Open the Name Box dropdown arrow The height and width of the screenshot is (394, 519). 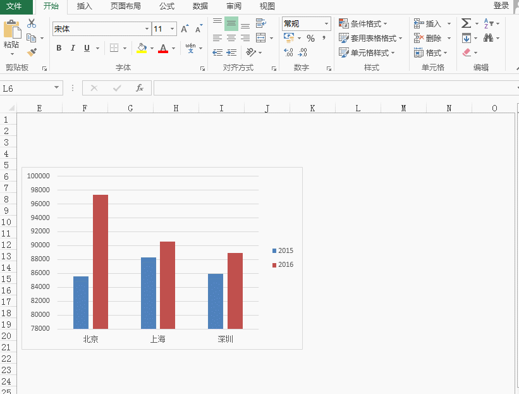point(57,88)
